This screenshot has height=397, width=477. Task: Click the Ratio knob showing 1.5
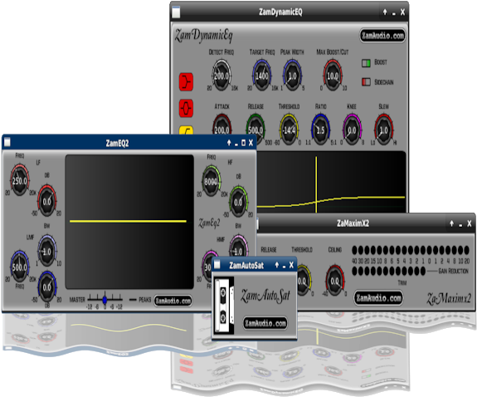coord(320,130)
